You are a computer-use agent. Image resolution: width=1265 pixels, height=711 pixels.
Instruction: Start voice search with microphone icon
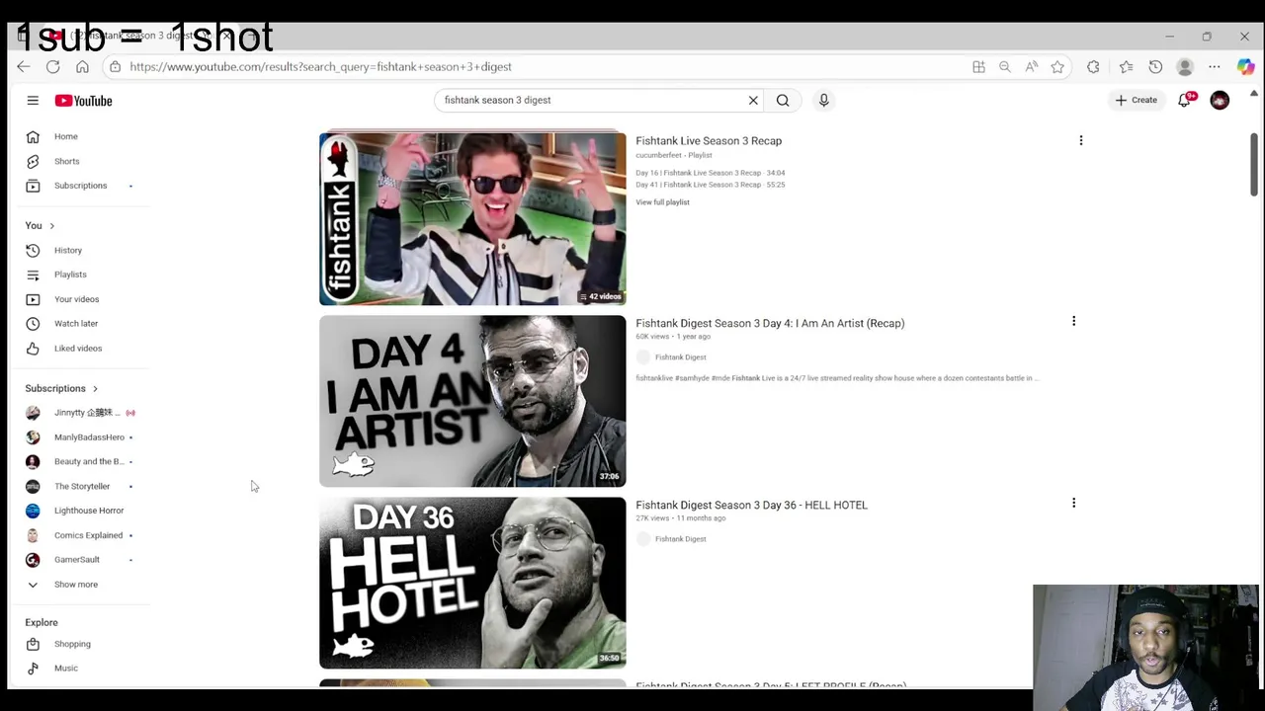pos(823,100)
